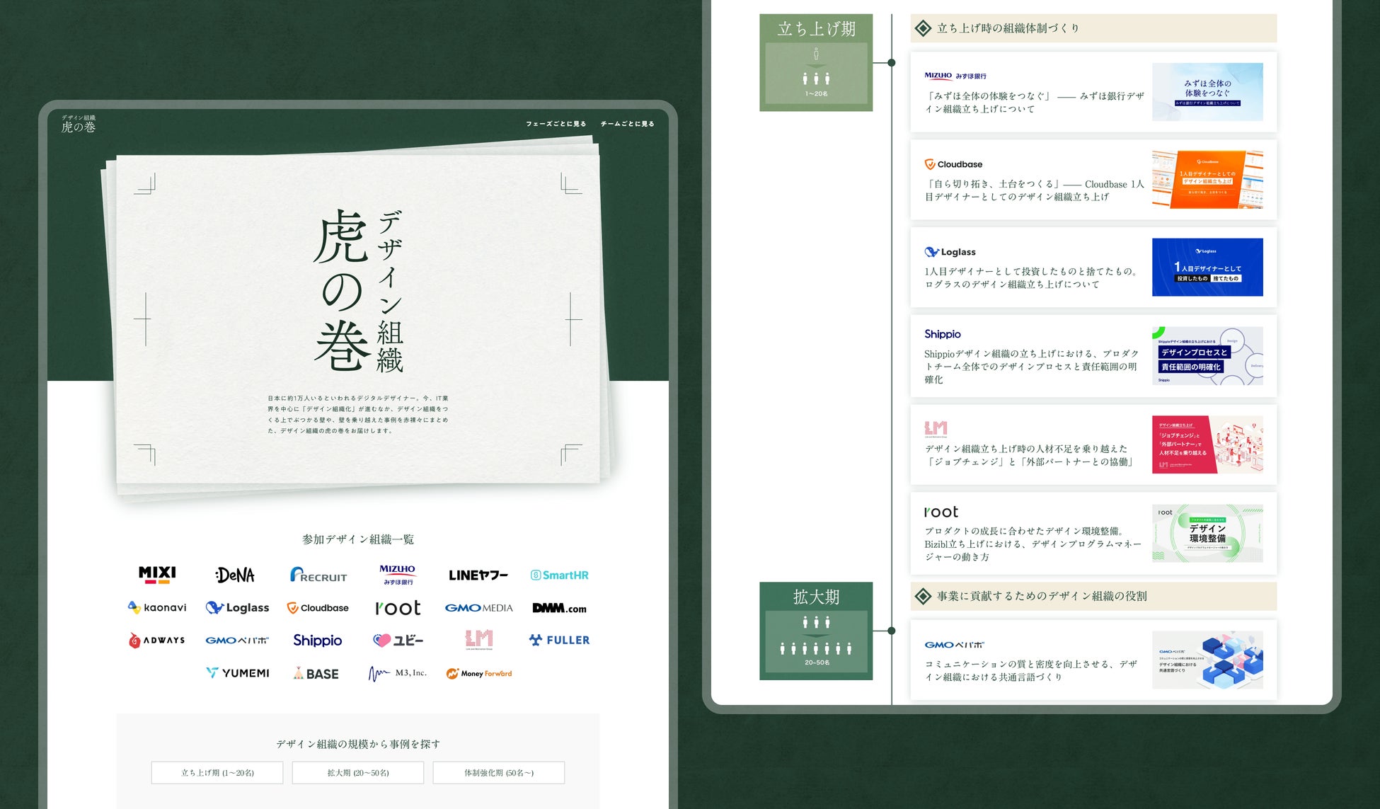The width and height of the screenshot is (1380, 809).
Task: Open the kaonavi logo link
Action: pyautogui.click(x=157, y=607)
